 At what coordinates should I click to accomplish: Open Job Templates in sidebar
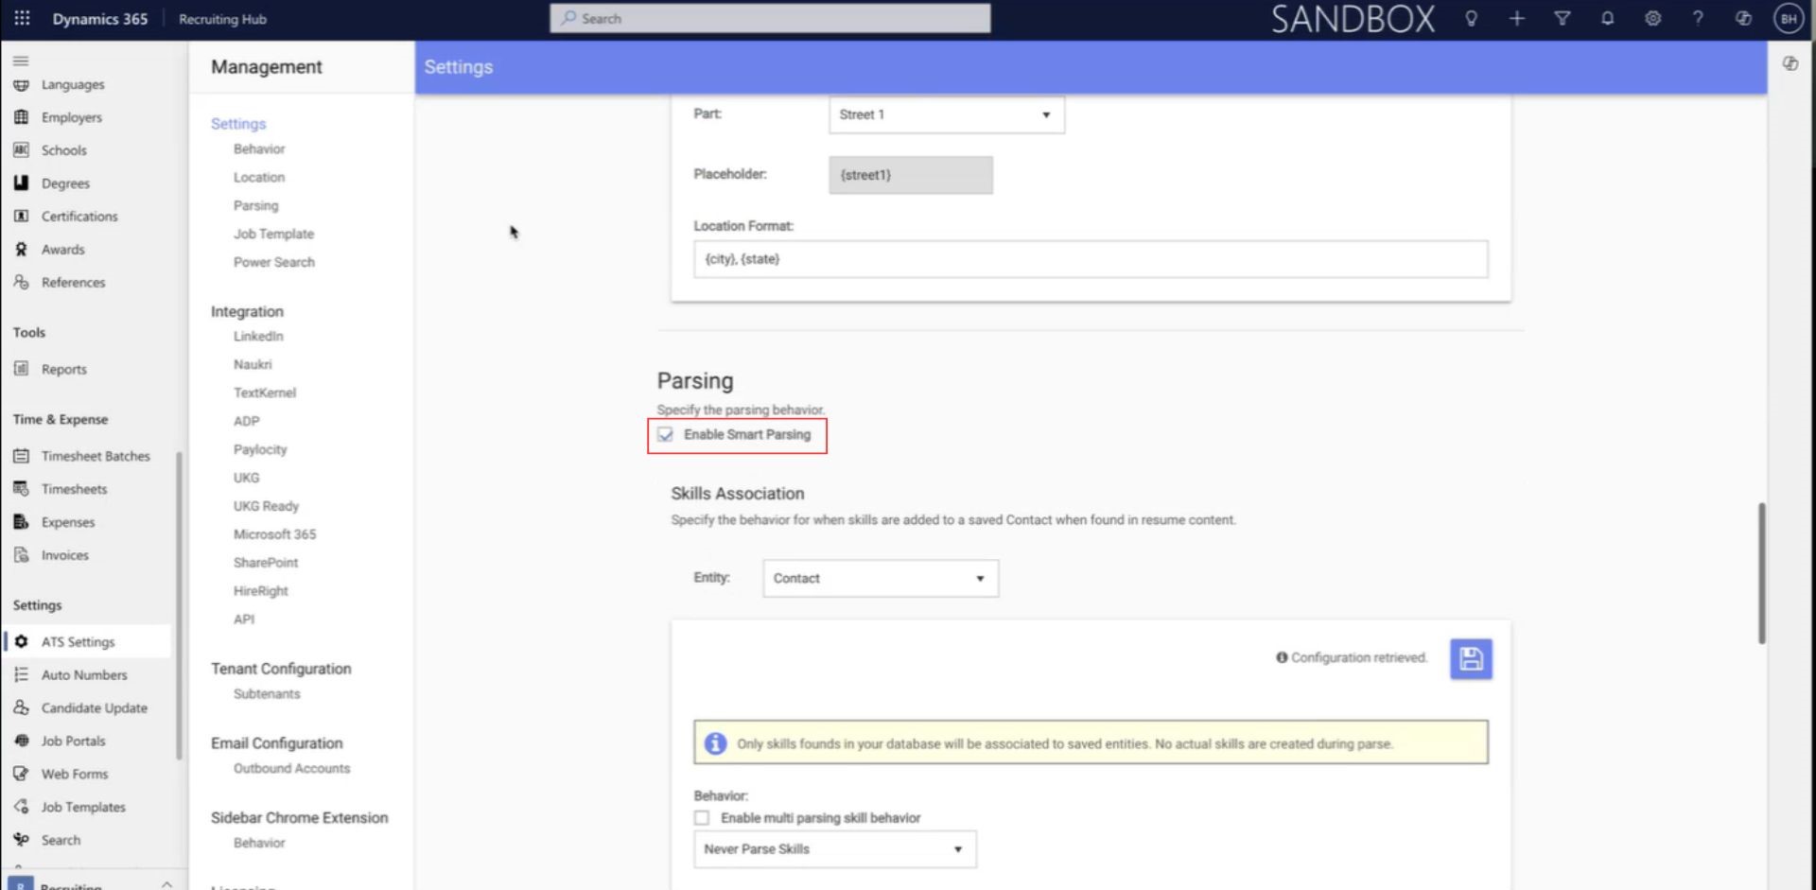(82, 808)
